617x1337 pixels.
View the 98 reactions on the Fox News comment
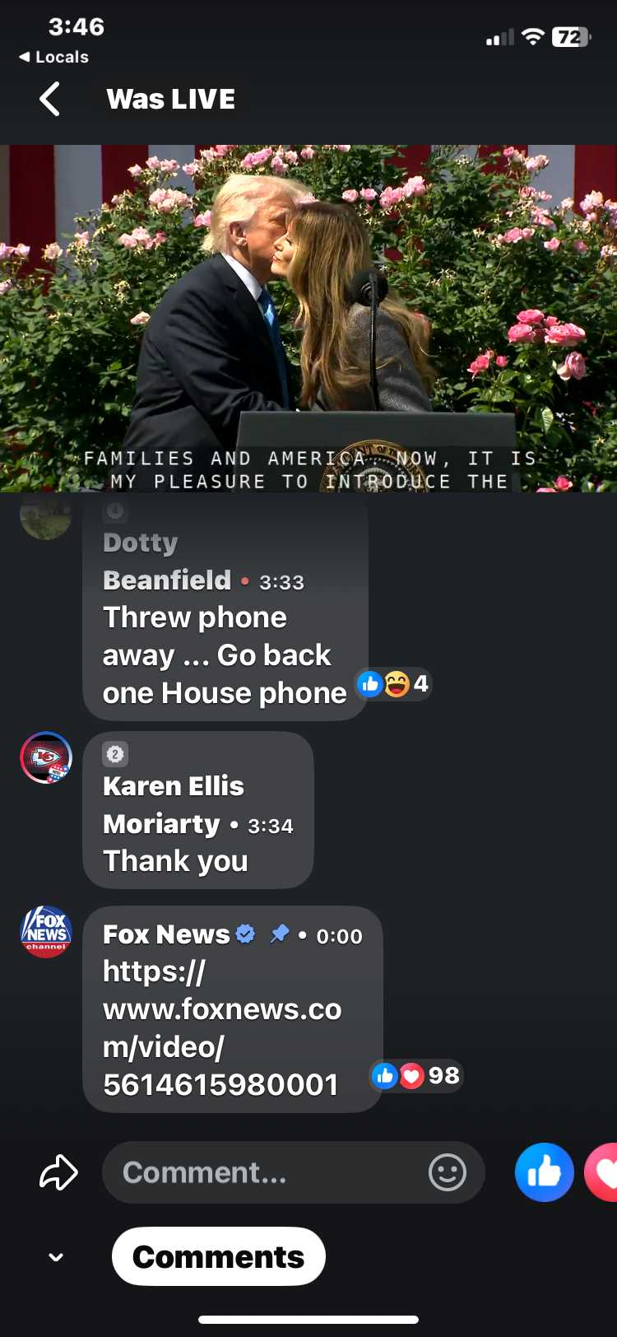pos(417,1075)
